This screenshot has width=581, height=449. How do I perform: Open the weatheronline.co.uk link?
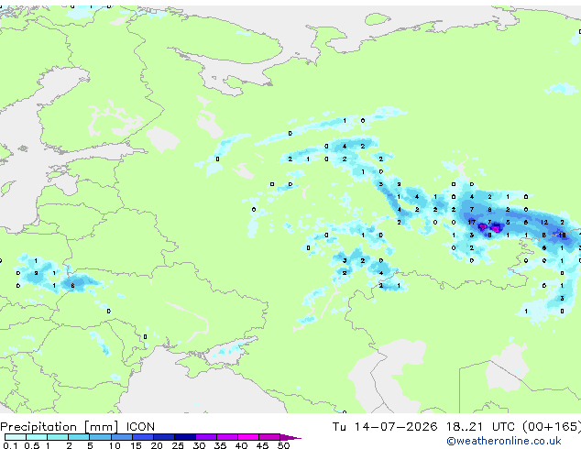click(504, 441)
